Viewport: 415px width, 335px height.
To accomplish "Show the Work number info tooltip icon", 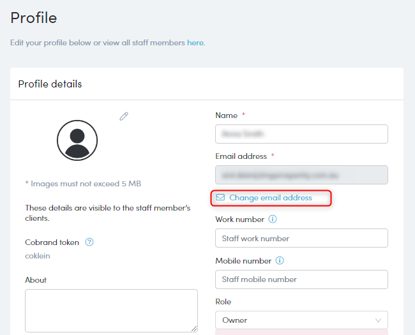I will 273,220.
